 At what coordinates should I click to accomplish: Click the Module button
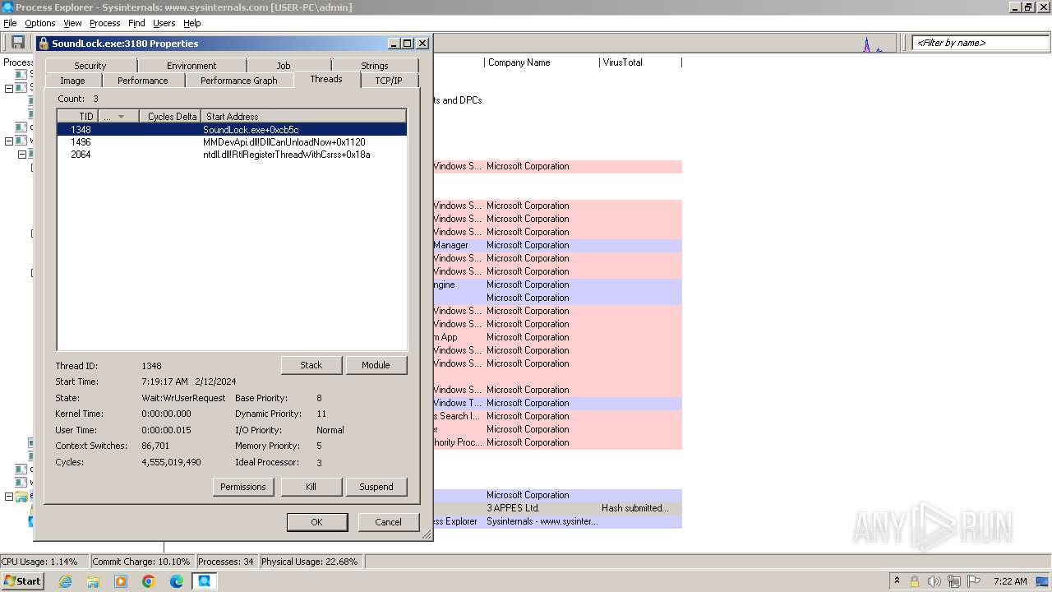tap(376, 365)
